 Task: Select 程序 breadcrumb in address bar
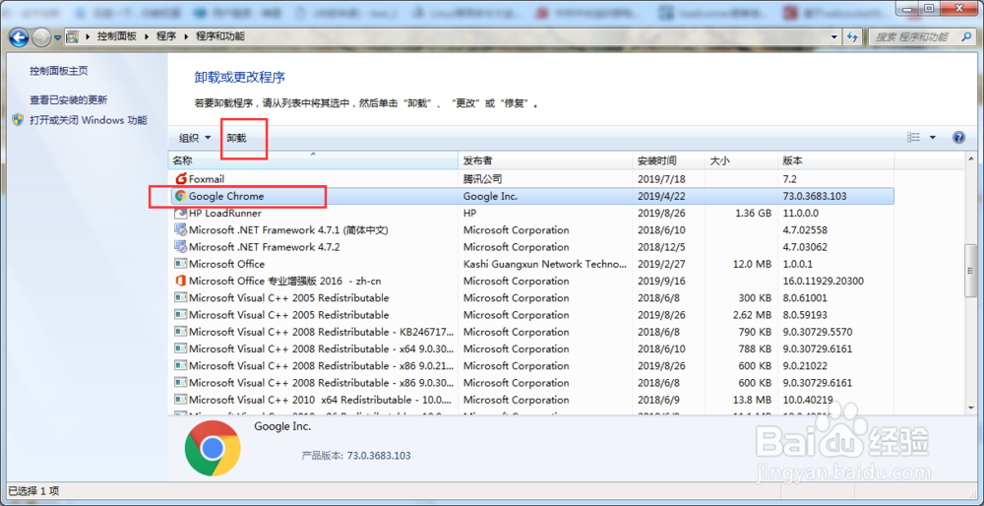[x=166, y=36]
